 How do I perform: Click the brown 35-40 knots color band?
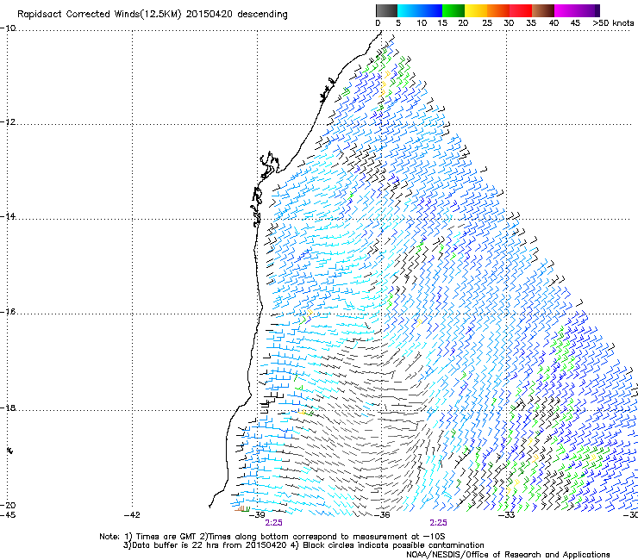coord(543,10)
